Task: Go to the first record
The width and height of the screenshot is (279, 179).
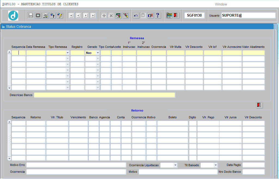Action: coord(71,16)
